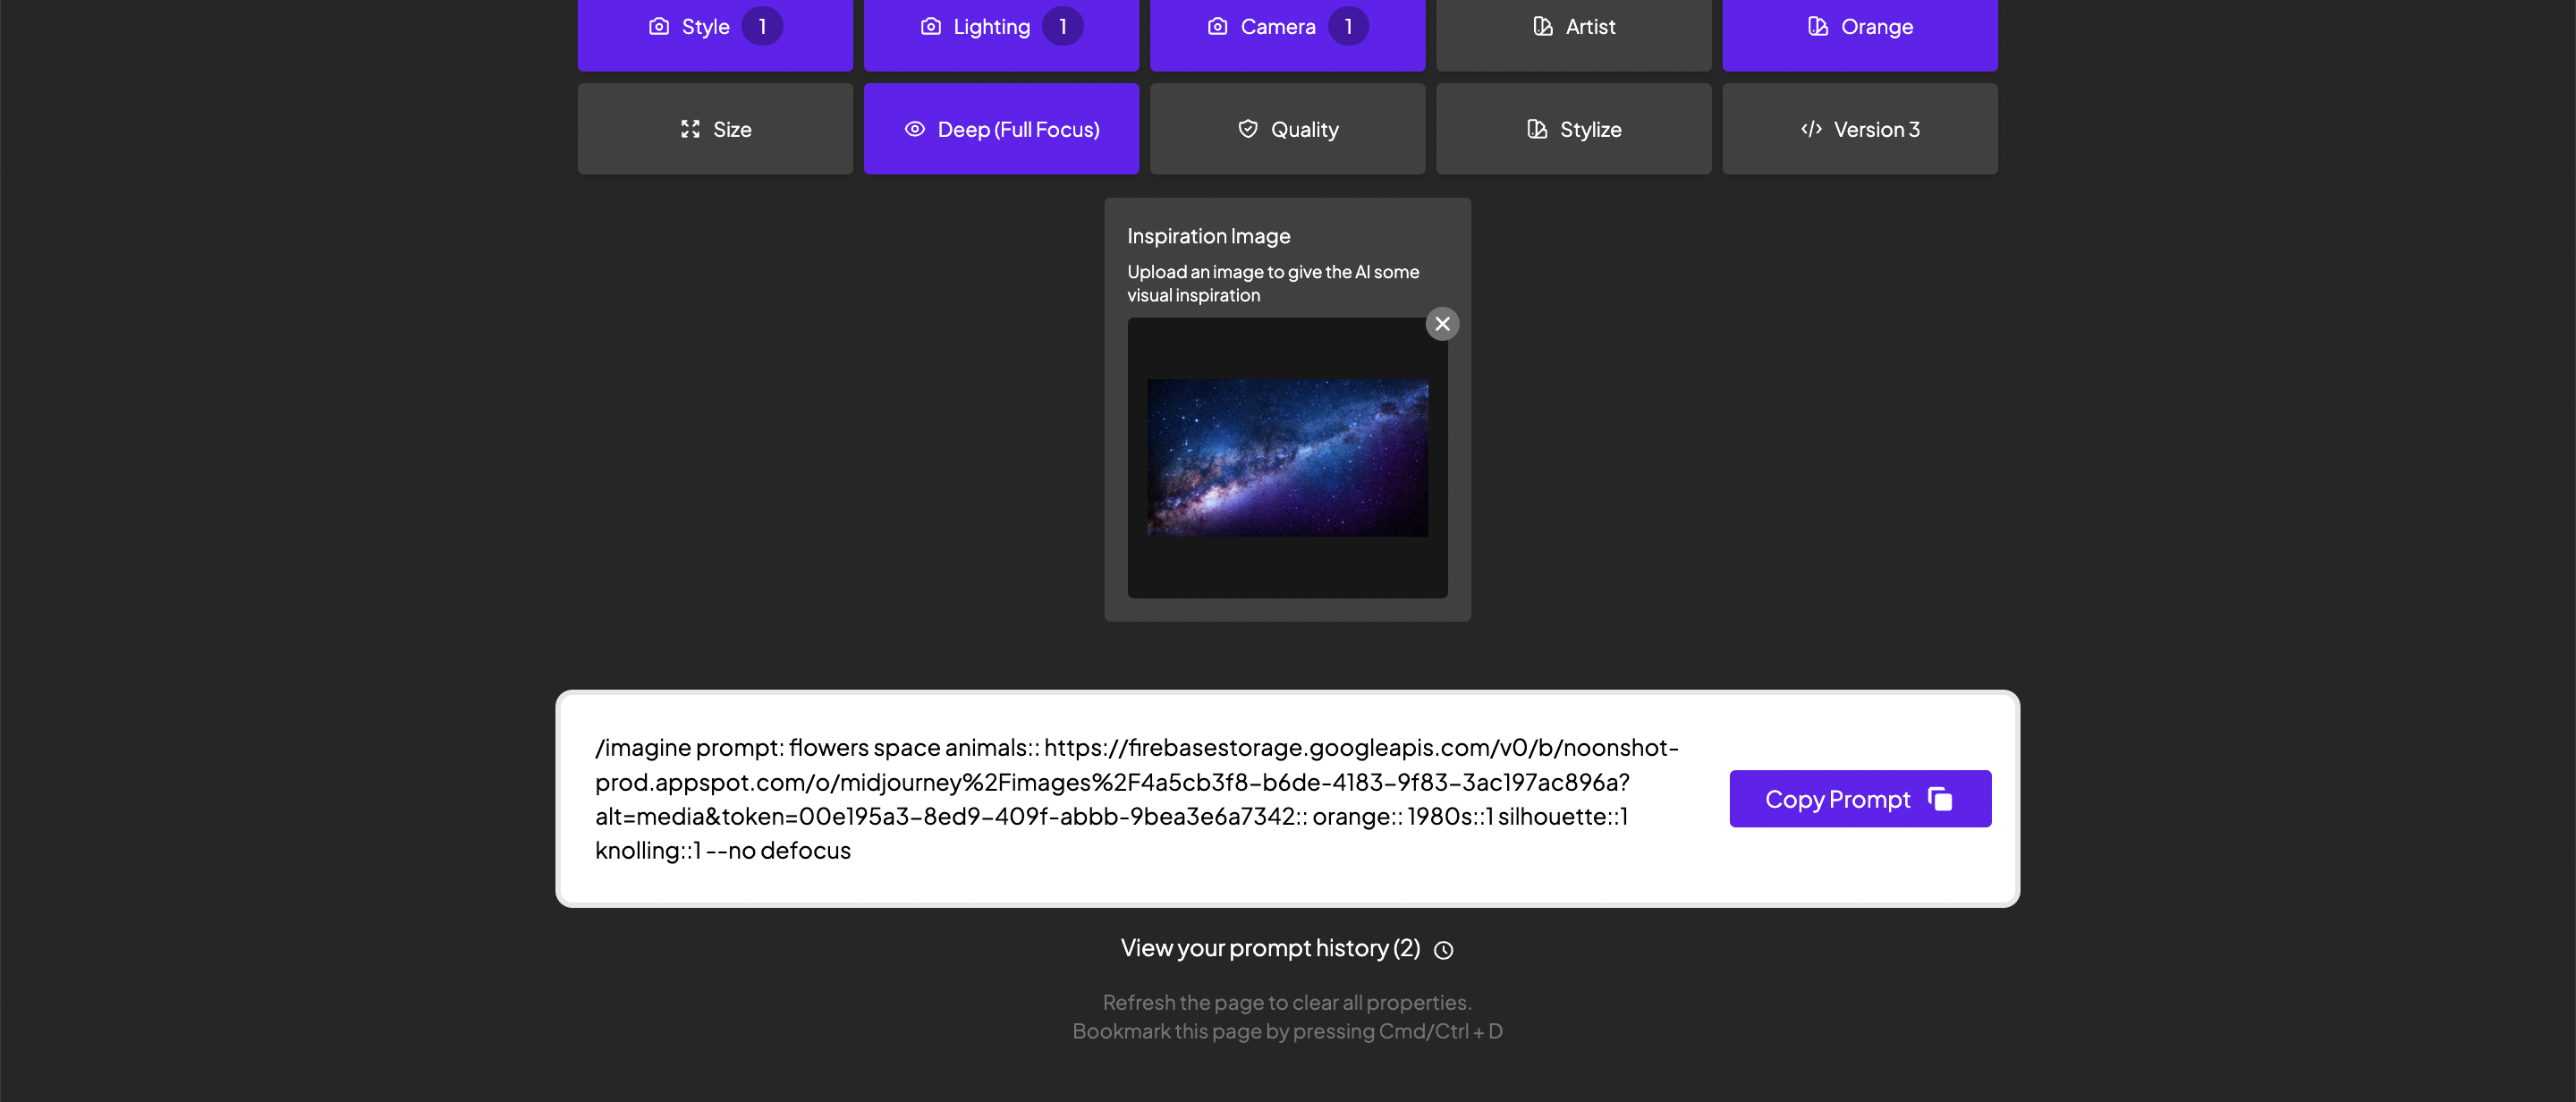The width and height of the screenshot is (2576, 1102).
Task: Click the camera icon beside Style
Action: 659,27
